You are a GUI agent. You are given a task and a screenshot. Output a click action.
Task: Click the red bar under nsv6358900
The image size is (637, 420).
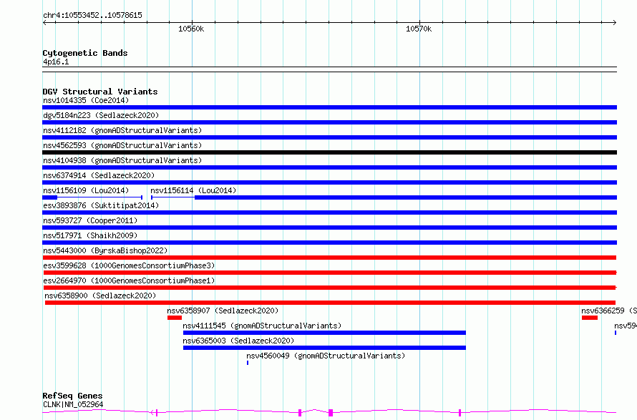(x=330, y=303)
